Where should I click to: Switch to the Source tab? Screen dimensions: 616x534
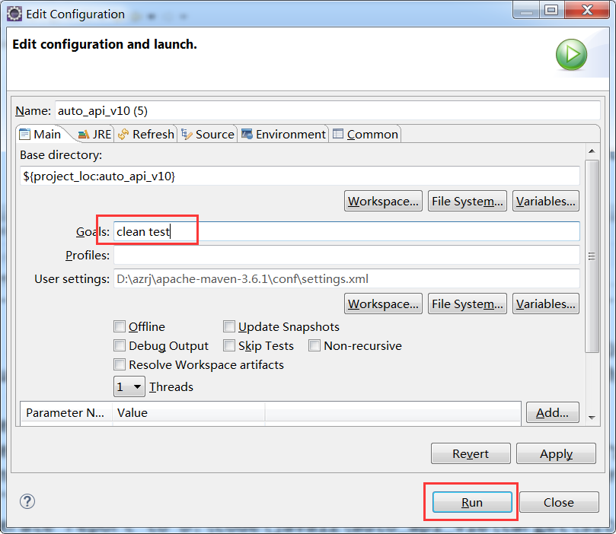pyautogui.click(x=208, y=134)
